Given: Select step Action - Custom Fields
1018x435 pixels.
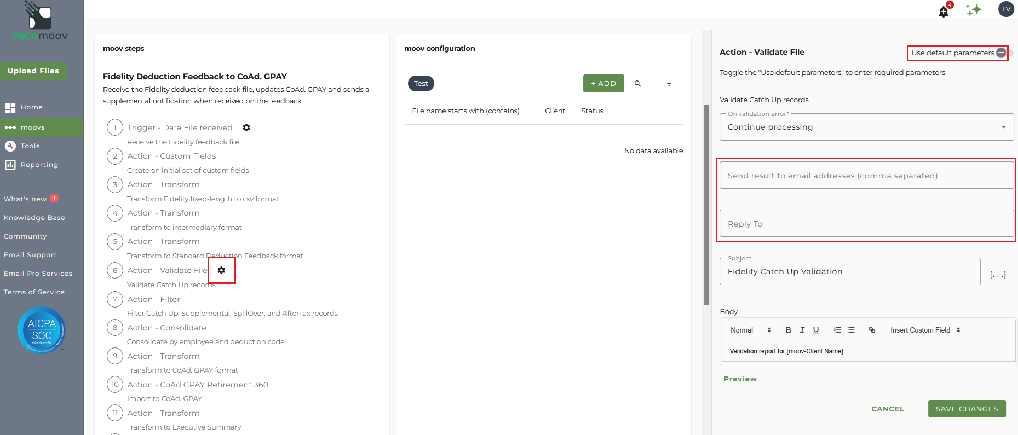Looking at the screenshot, I should pos(171,156).
